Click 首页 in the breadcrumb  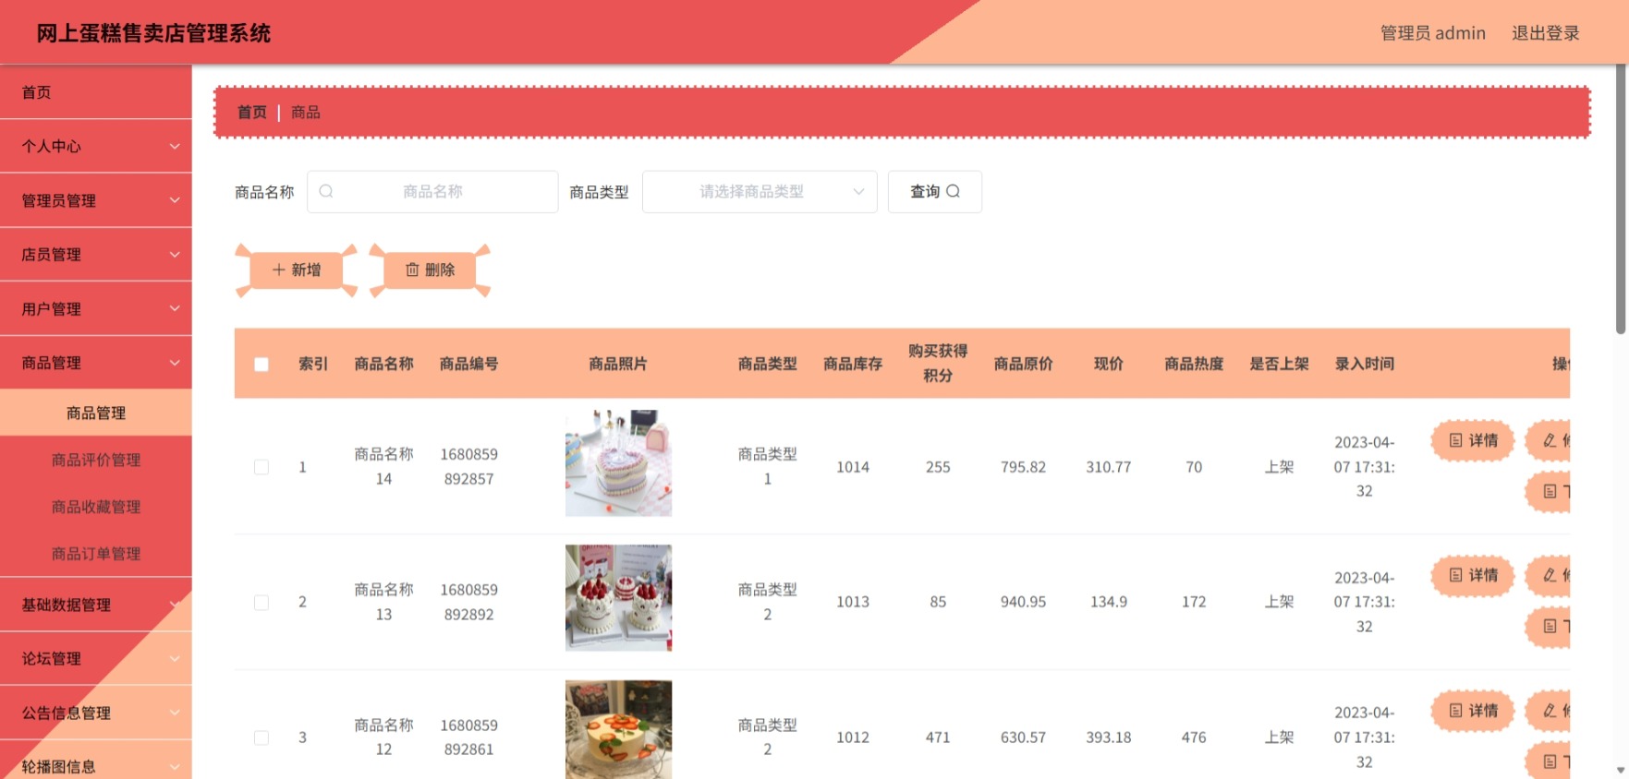coord(251,112)
